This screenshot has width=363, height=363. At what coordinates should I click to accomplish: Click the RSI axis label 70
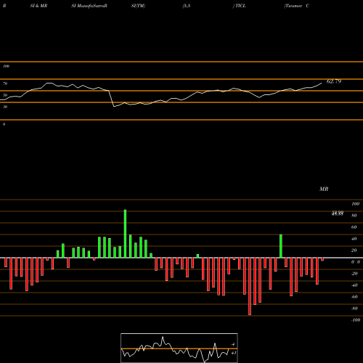click(5, 83)
